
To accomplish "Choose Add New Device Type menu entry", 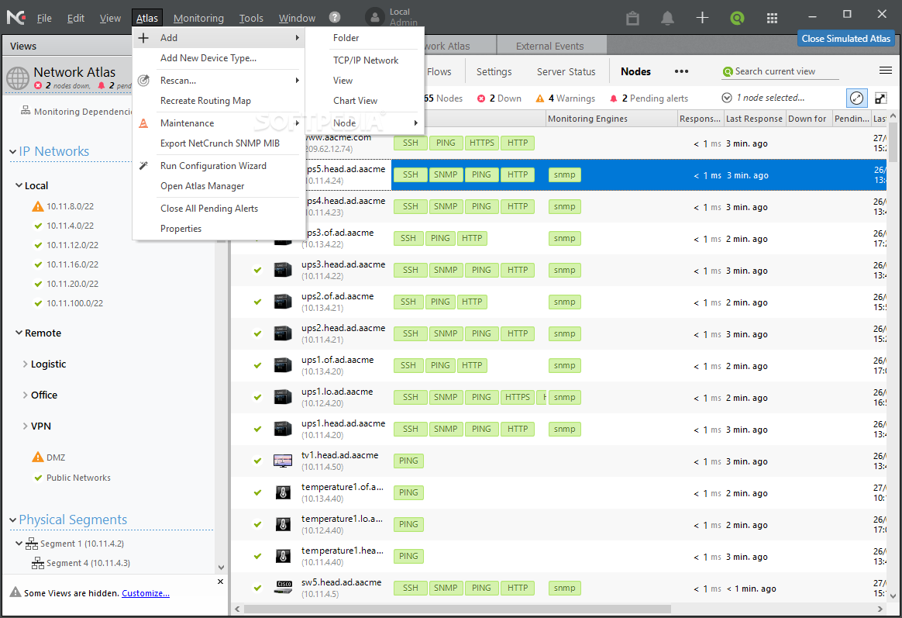I will tap(208, 58).
